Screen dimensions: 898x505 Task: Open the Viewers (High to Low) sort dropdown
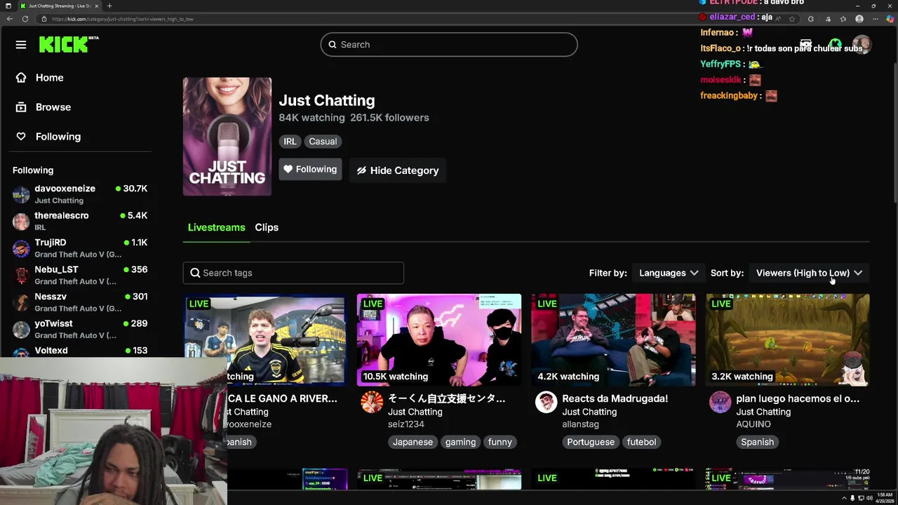pos(809,273)
